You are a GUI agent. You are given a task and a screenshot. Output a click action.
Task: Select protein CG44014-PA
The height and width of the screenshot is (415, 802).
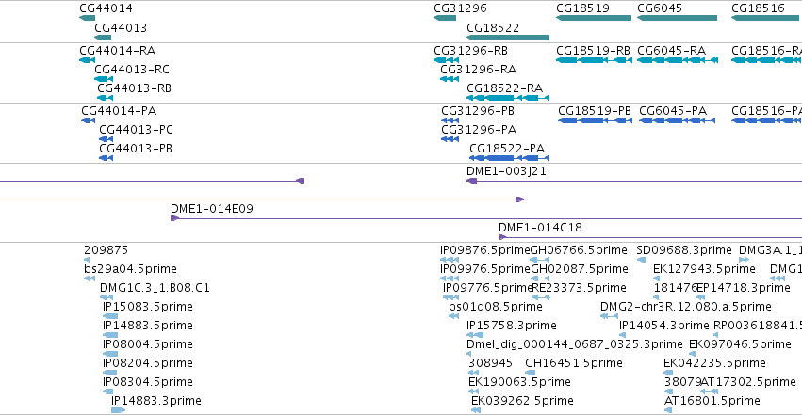[x=88, y=120]
